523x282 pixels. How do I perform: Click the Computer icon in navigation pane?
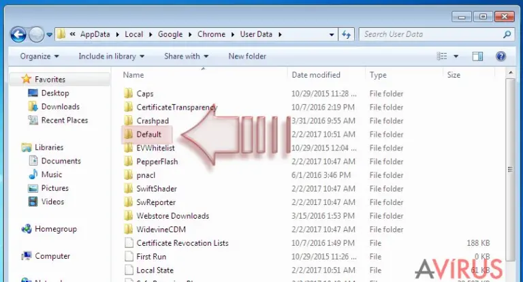[27, 256]
